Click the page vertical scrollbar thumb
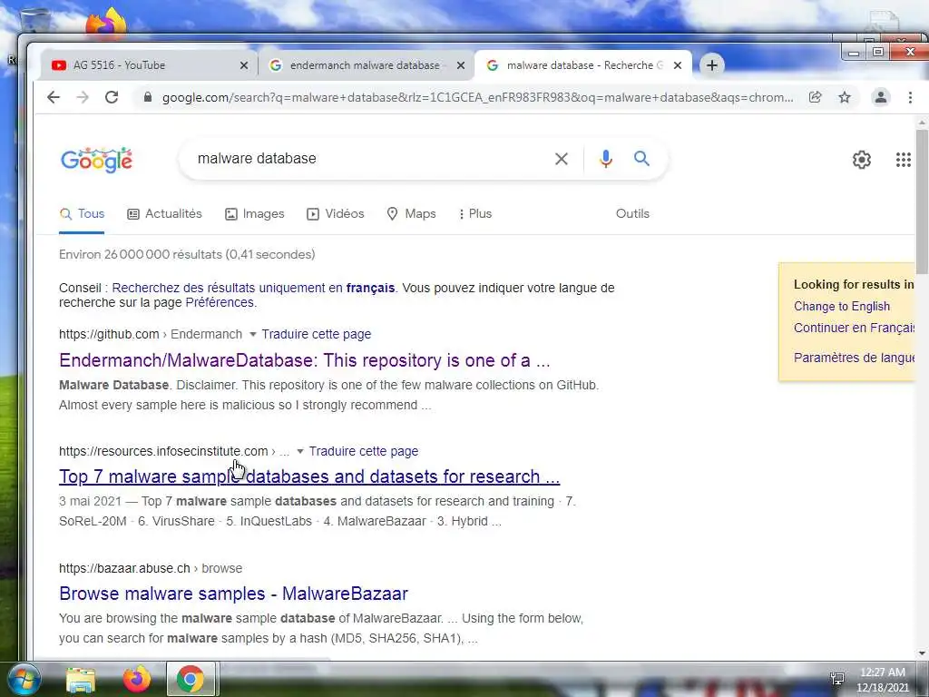929x697 pixels. click(x=922, y=201)
